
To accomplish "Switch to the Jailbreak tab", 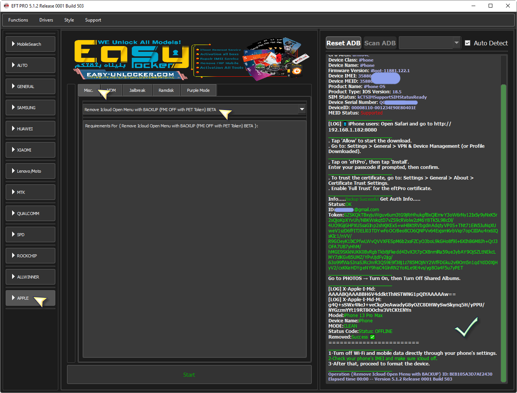I will click(x=137, y=90).
